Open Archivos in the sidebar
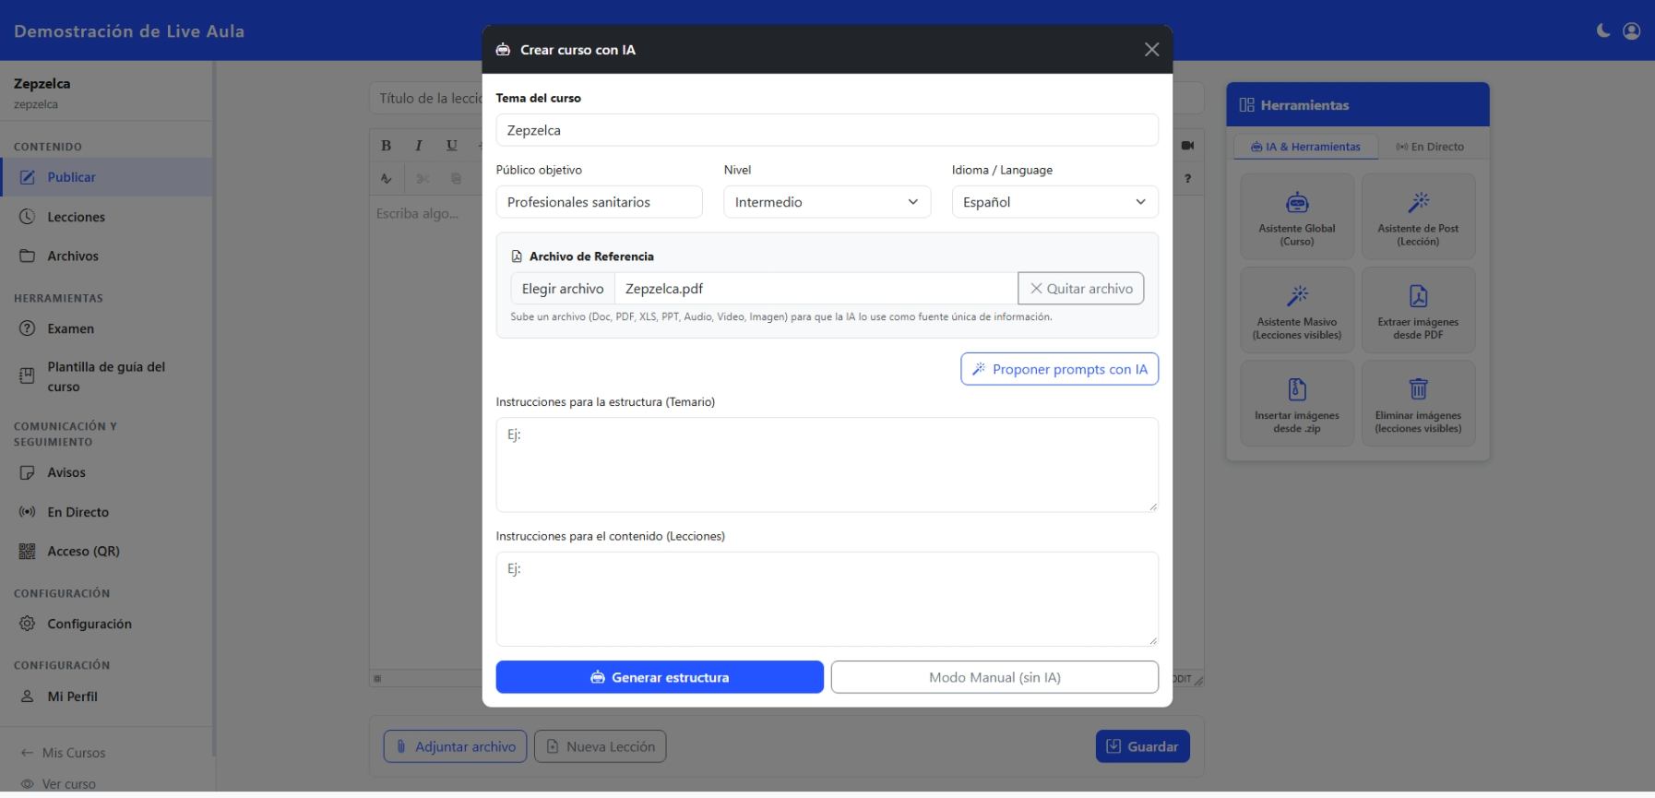This screenshot has width=1655, height=798. tap(107, 256)
